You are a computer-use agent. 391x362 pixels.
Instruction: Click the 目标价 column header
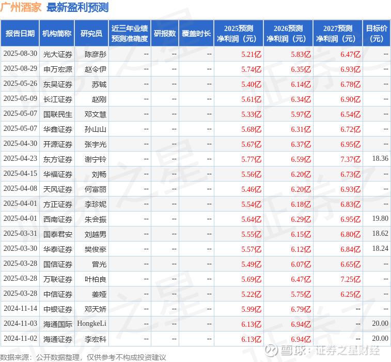(x=377, y=34)
